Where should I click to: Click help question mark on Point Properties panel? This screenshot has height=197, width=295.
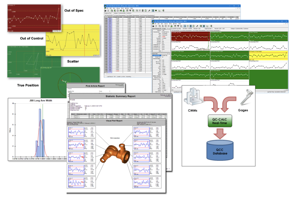tap(167, 28)
